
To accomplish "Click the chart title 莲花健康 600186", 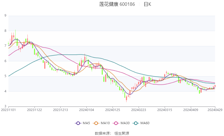I will pos(117,4).
